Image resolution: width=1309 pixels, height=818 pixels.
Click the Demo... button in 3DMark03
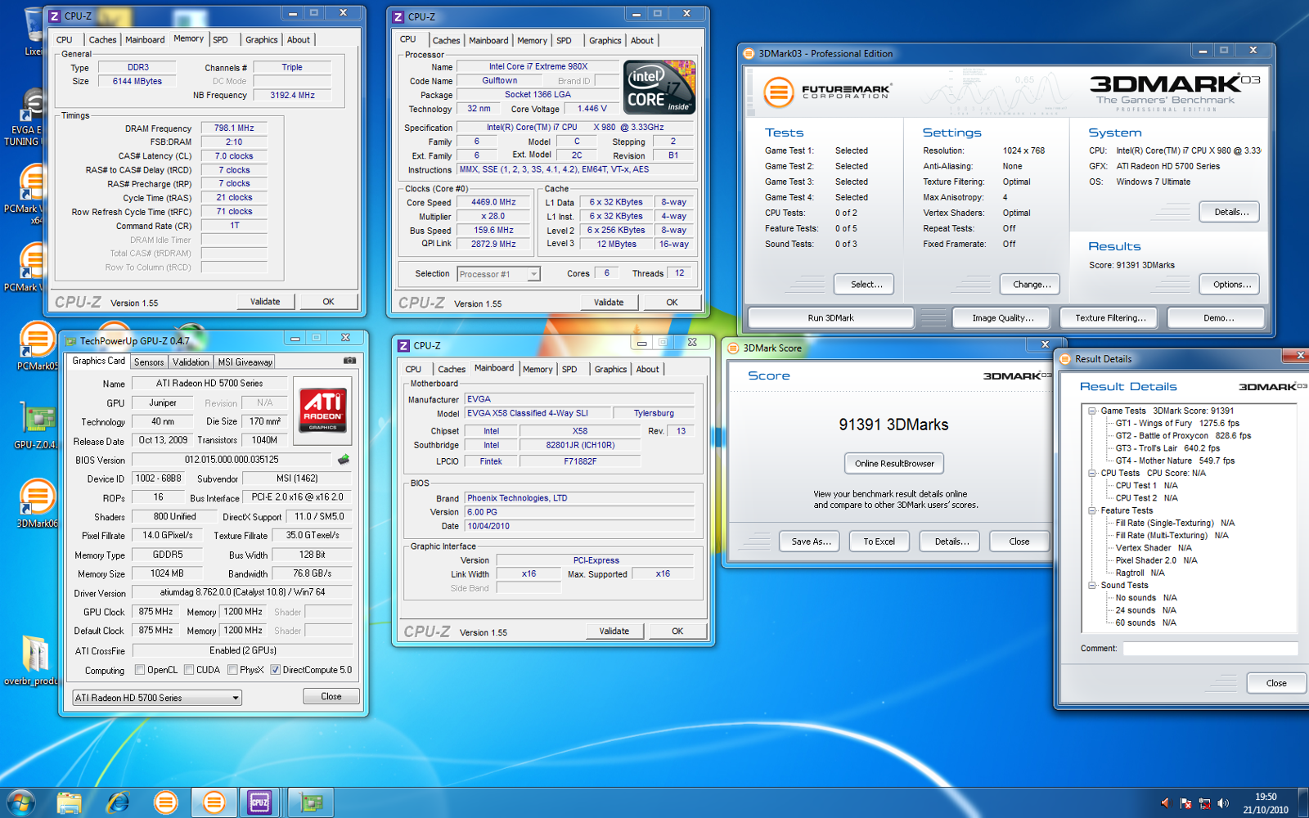(x=1218, y=317)
